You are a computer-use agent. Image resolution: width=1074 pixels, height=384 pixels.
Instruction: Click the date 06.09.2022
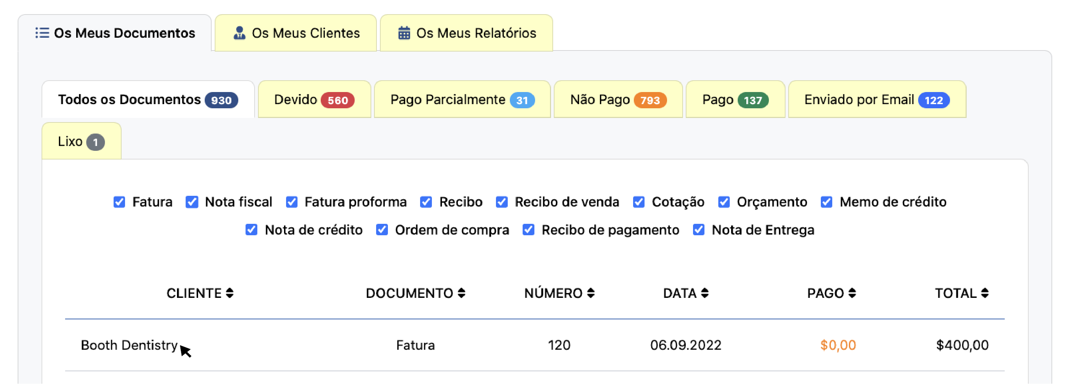coord(686,345)
